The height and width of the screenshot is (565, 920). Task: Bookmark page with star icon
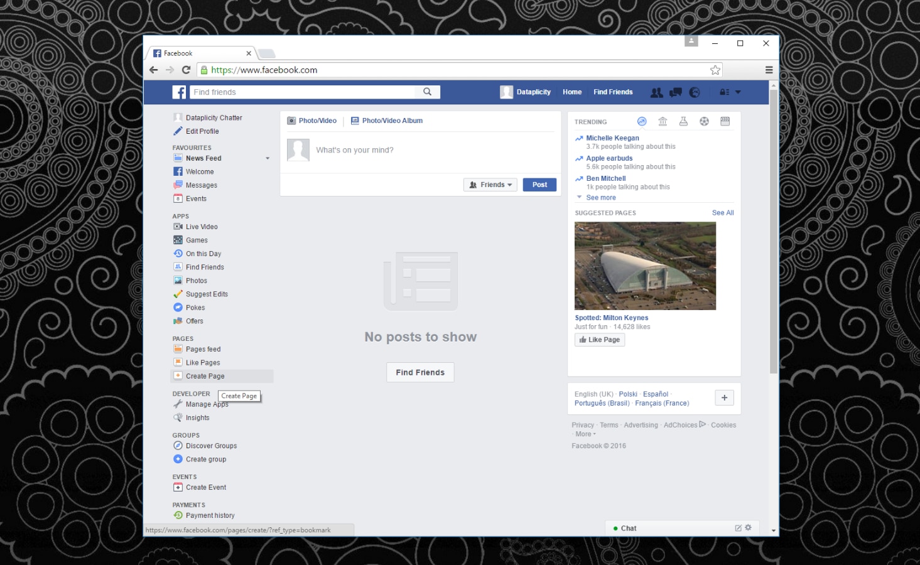tap(715, 70)
